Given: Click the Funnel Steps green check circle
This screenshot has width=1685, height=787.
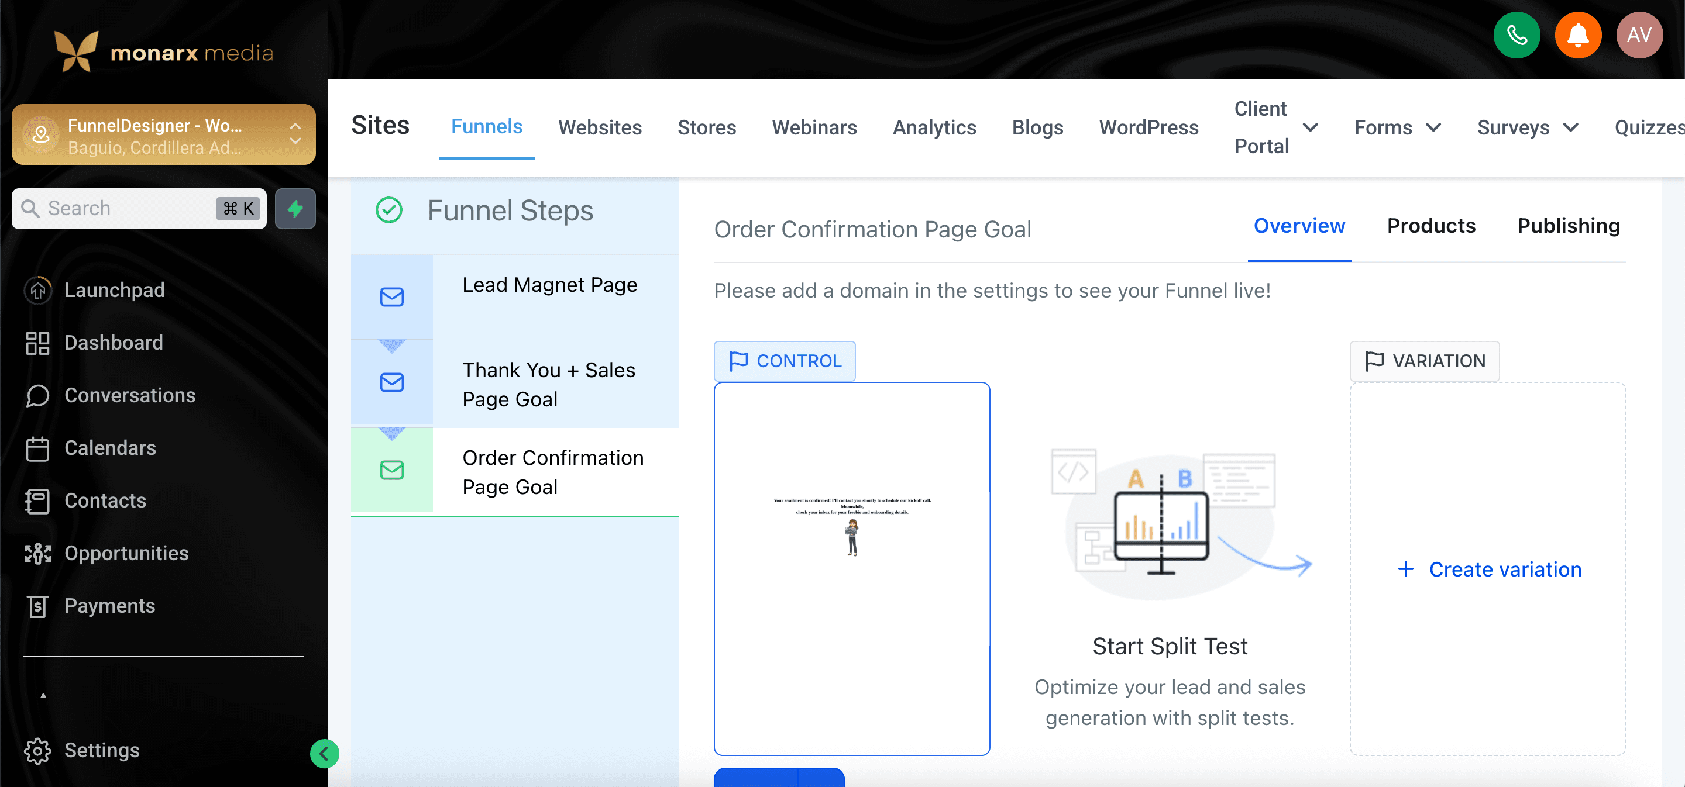Looking at the screenshot, I should (x=388, y=210).
